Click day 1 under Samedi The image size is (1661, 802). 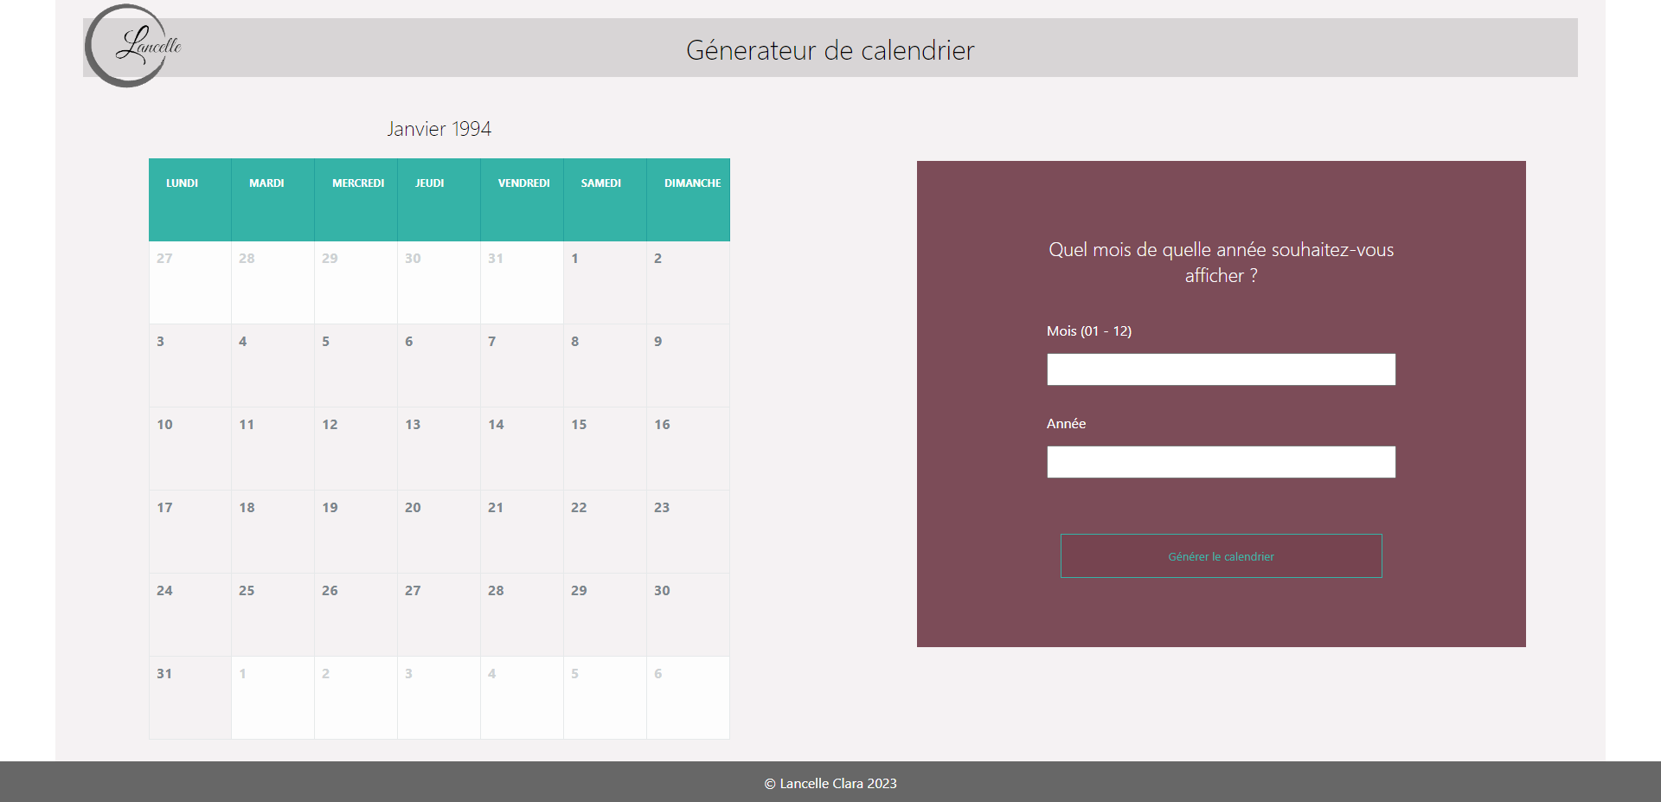tap(605, 283)
